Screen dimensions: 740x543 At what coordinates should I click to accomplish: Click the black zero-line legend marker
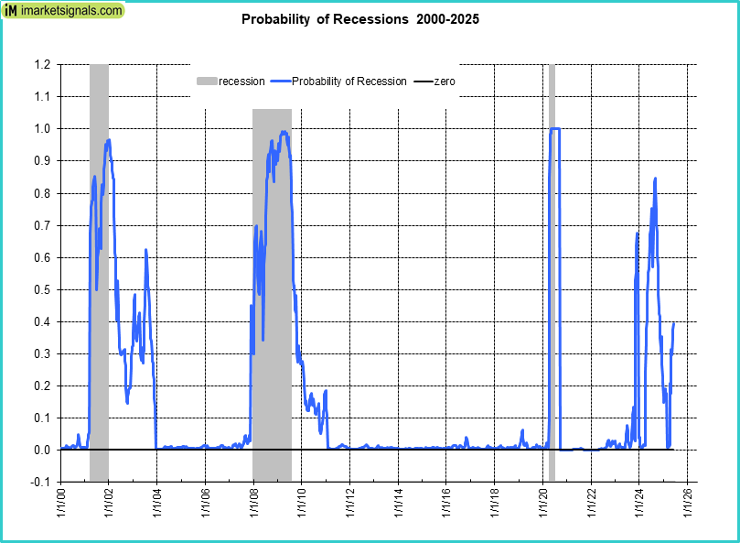coord(423,81)
